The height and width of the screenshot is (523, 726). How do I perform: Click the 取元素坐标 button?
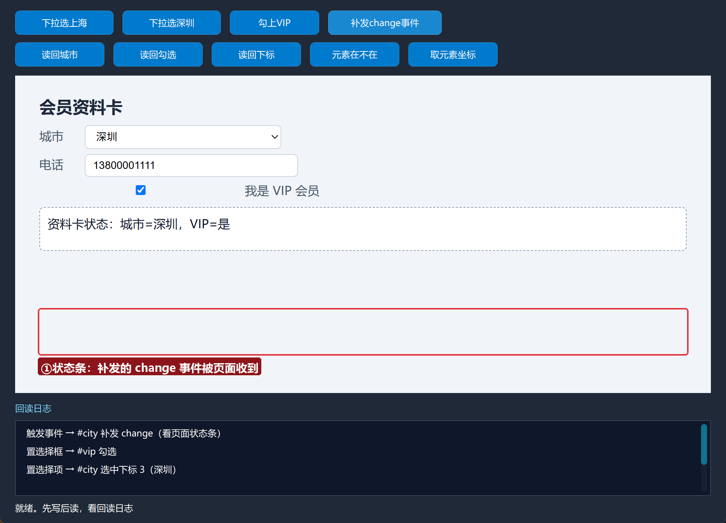pyautogui.click(x=453, y=54)
